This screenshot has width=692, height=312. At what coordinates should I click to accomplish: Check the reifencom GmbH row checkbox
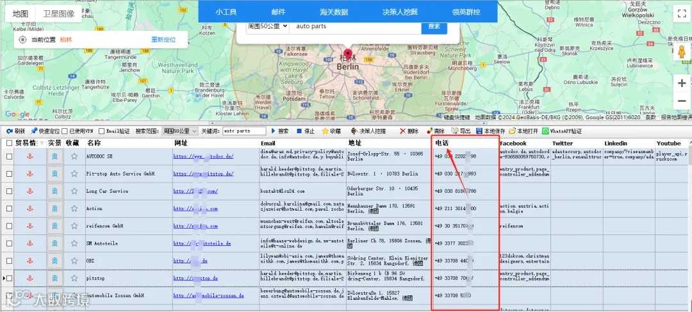click(x=9, y=226)
